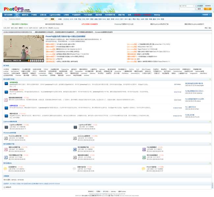The image size is (214, 197).
Task: Click the 照片高级模板下载 M icon
Action: pyautogui.click(x=75, y=149)
